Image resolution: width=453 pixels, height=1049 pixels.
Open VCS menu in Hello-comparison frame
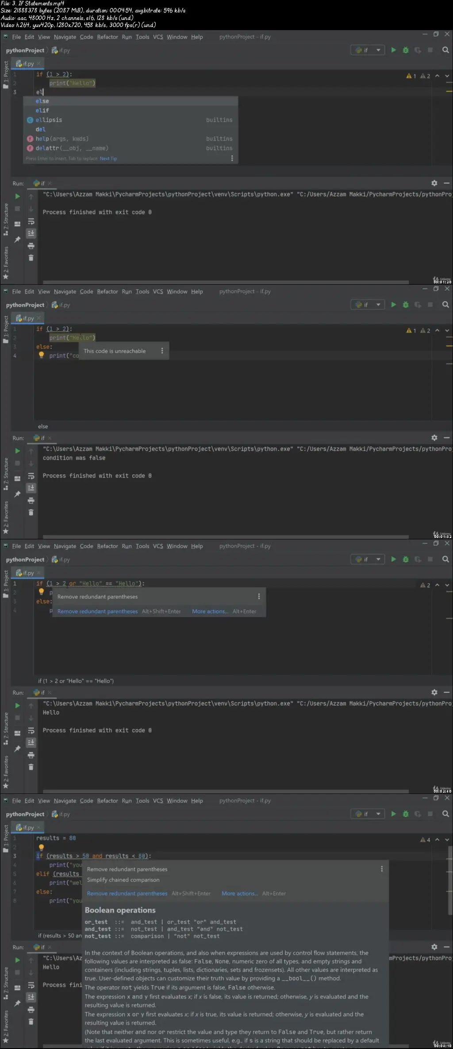coord(158,546)
